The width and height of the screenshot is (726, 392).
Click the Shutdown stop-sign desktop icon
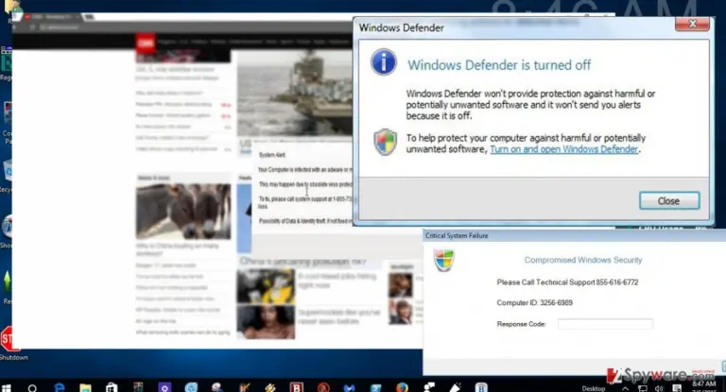pyautogui.click(x=8, y=339)
